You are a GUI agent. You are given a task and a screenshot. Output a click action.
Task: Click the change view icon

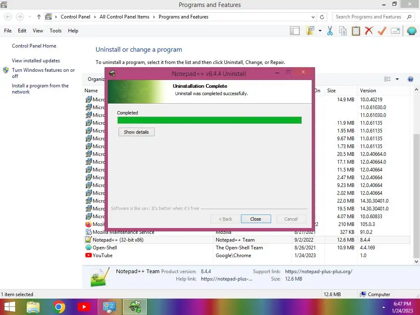387,79
